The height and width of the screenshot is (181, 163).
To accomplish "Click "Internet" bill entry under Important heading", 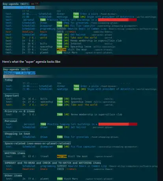I will pos(76,99).
